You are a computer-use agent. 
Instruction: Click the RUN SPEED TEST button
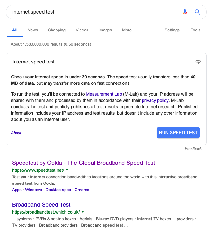178,133
